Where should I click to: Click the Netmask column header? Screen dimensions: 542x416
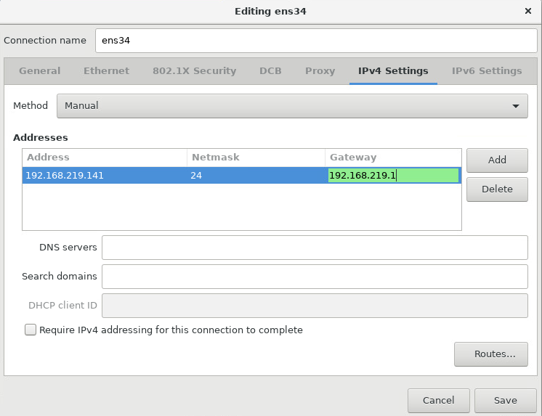(x=256, y=158)
